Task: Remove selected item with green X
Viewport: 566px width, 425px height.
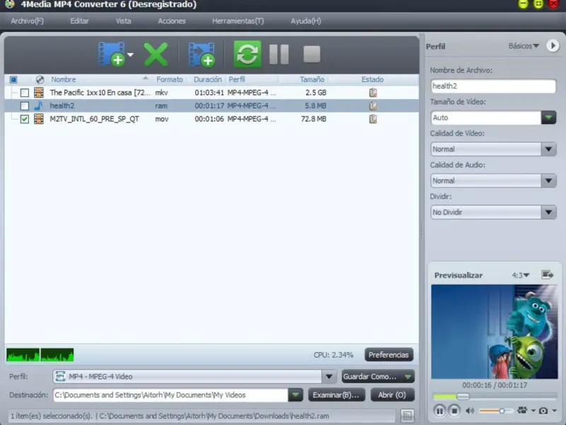Action: pos(156,55)
